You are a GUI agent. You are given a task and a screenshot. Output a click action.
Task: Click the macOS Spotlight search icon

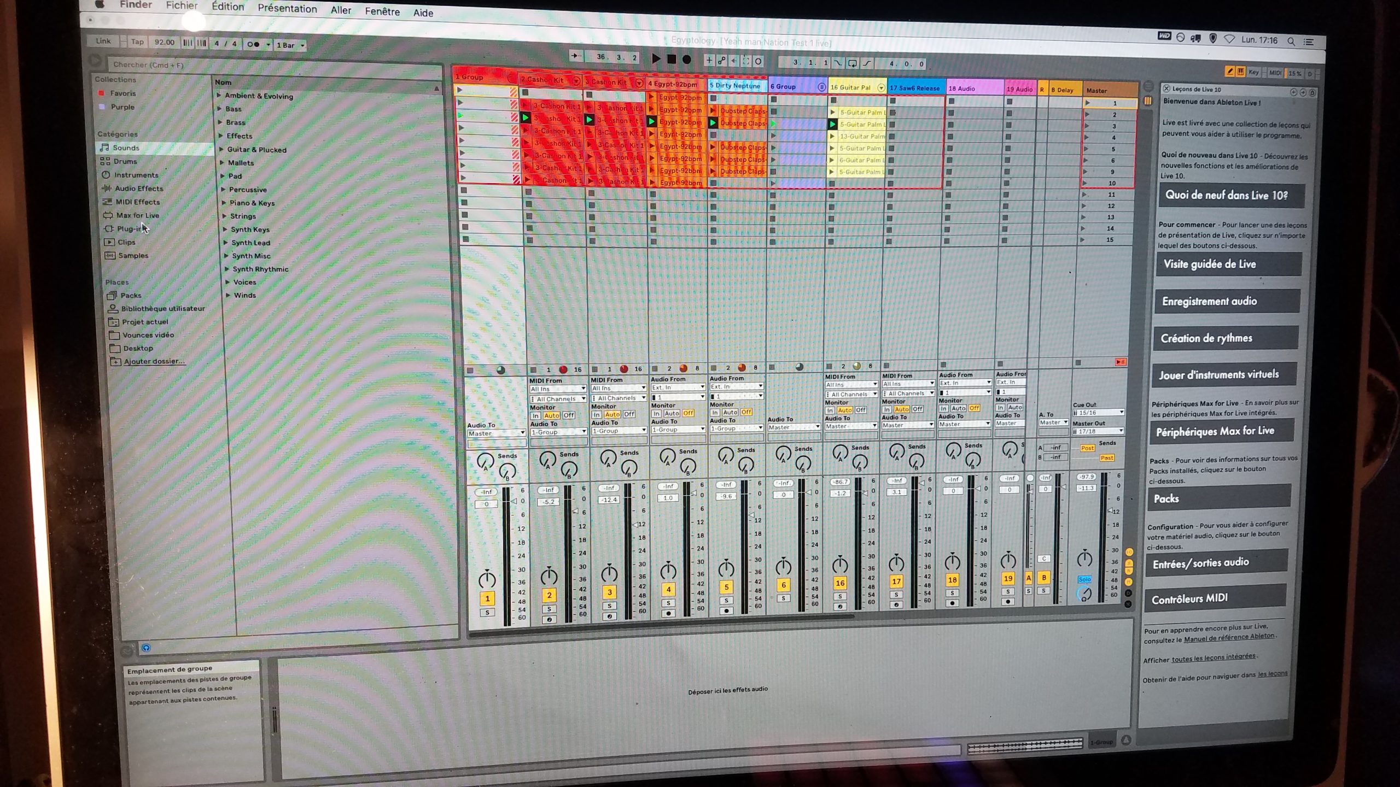[1291, 41]
